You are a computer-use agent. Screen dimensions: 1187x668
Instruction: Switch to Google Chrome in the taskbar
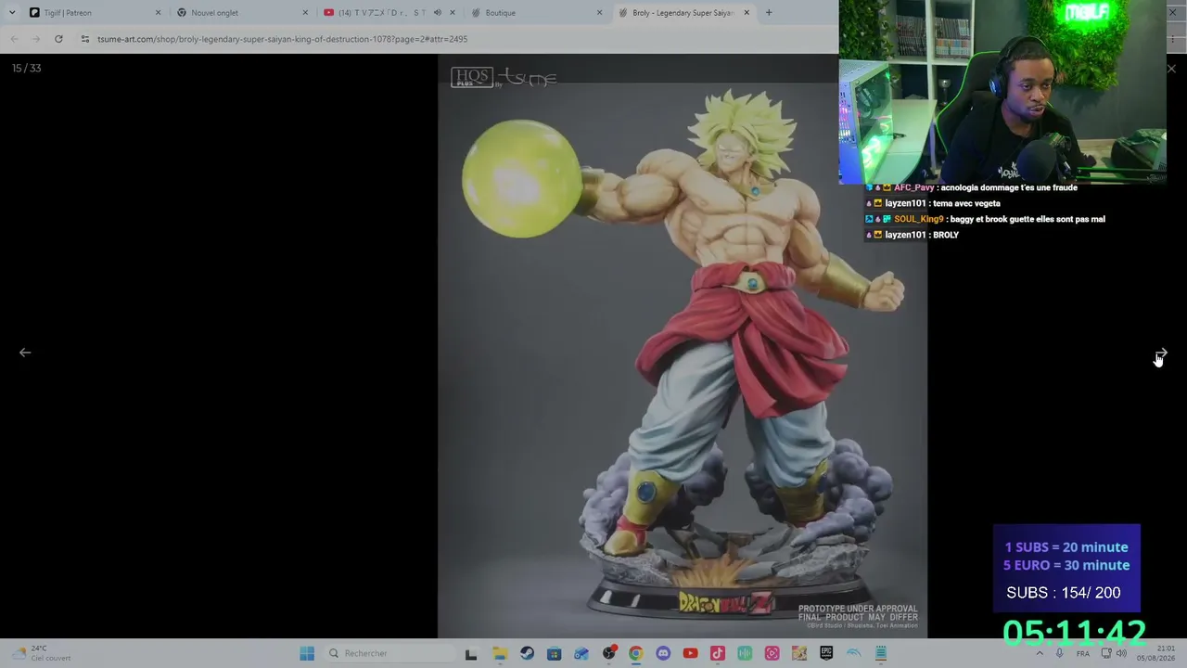(x=635, y=653)
